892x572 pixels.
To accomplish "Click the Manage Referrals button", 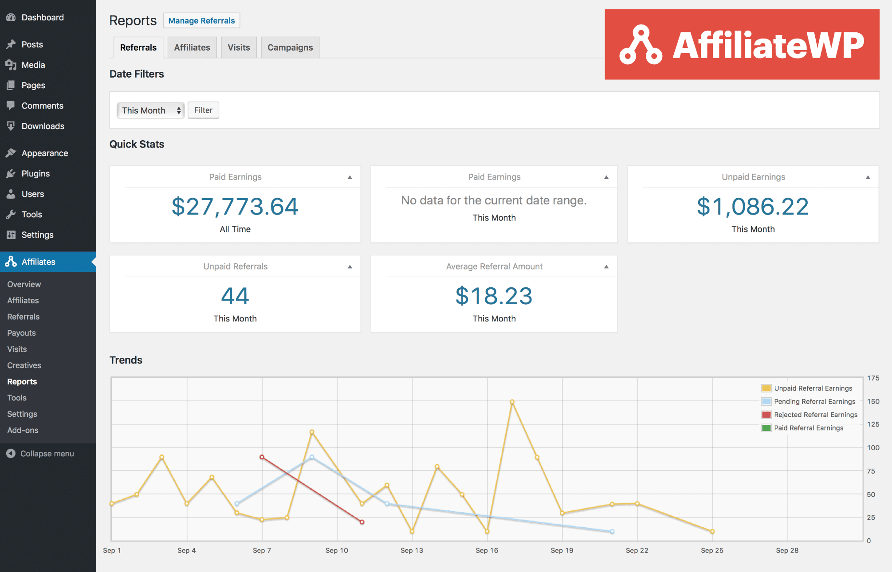I will click(201, 20).
